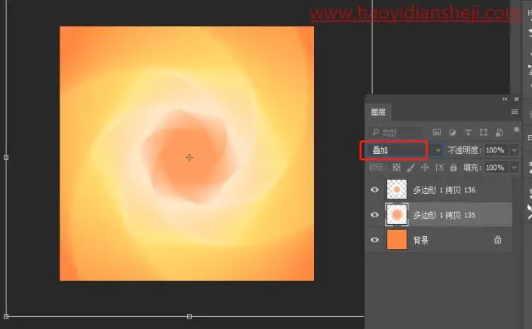This screenshot has width=532, height=329.
Task: Click the 不透明度 opacity value field
Action: [x=496, y=150]
